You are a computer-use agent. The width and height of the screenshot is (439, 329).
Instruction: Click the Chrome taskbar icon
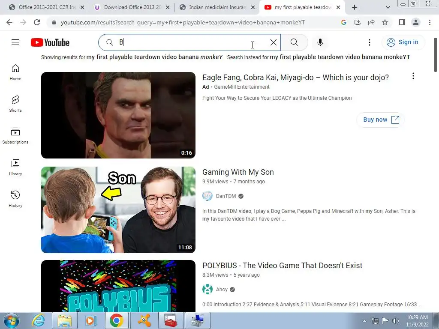pos(117,320)
